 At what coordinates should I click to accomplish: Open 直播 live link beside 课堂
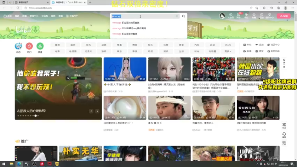click(x=247, y=51)
